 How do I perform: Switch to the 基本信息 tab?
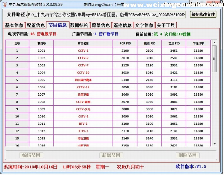(x=14, y=25)
